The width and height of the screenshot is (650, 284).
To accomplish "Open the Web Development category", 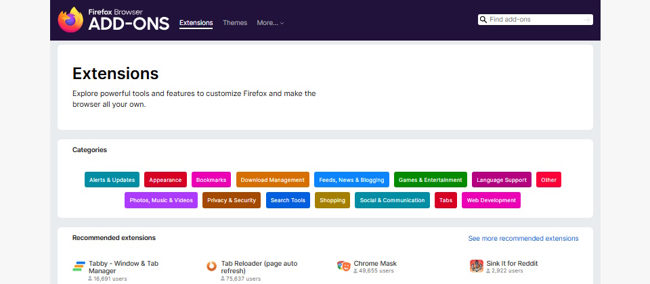I will pos(491,200).
